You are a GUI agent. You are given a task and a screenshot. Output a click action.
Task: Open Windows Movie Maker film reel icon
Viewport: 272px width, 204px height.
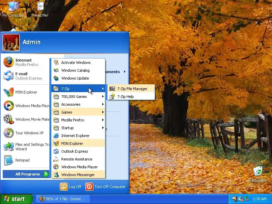point(8,119)
